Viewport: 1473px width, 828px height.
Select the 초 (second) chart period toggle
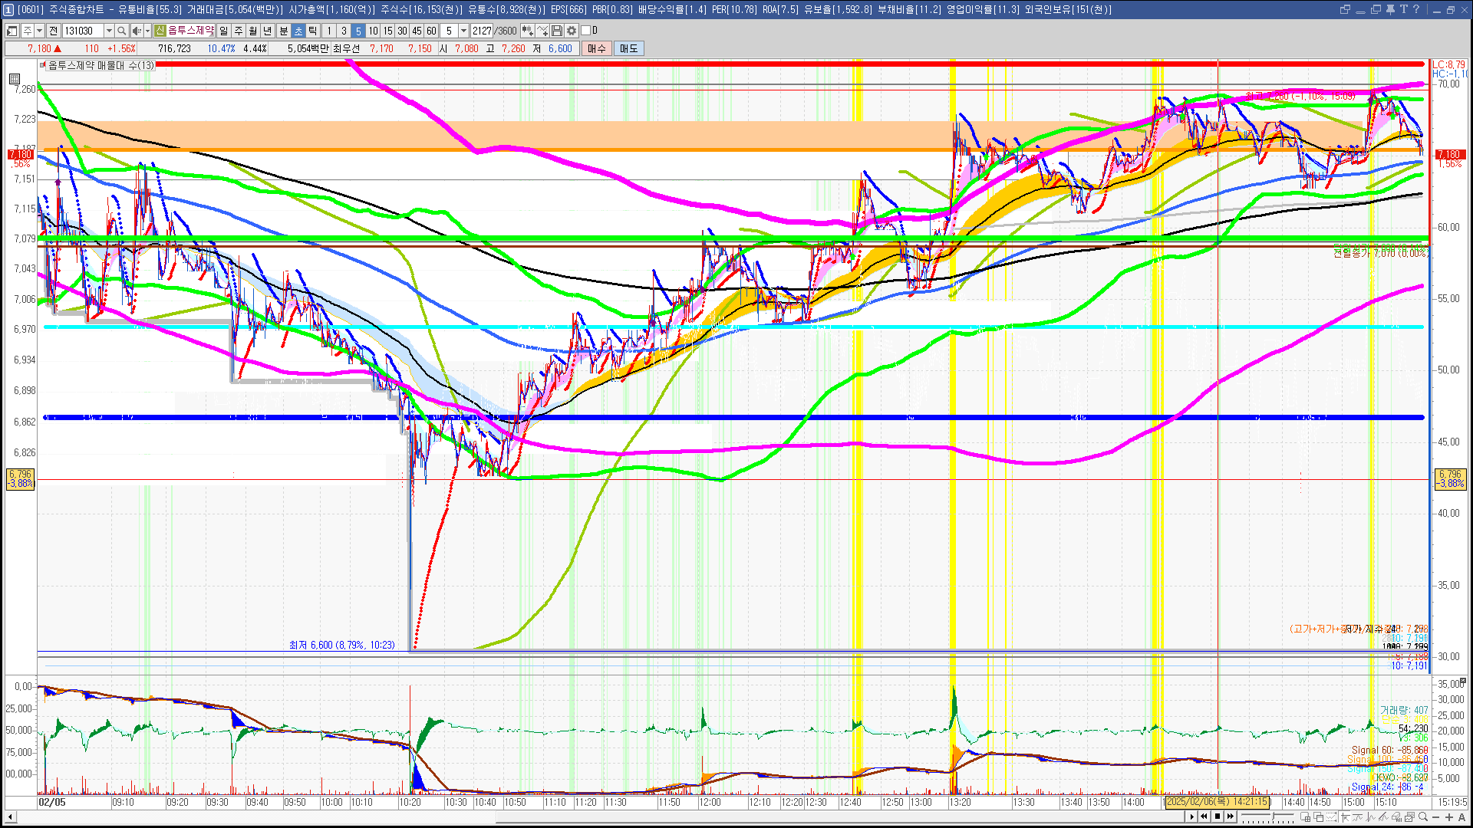[298, 31]
